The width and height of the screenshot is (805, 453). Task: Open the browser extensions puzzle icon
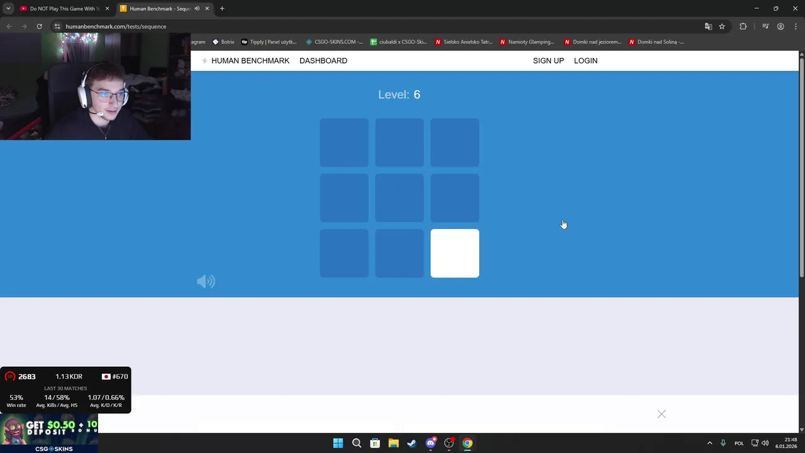click(x=743, y=26)
